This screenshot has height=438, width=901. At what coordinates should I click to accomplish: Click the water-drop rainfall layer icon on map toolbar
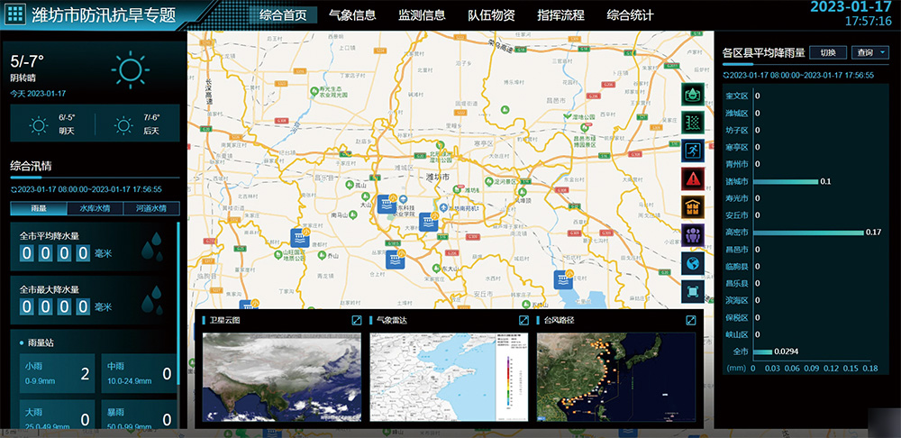(693, 95)
